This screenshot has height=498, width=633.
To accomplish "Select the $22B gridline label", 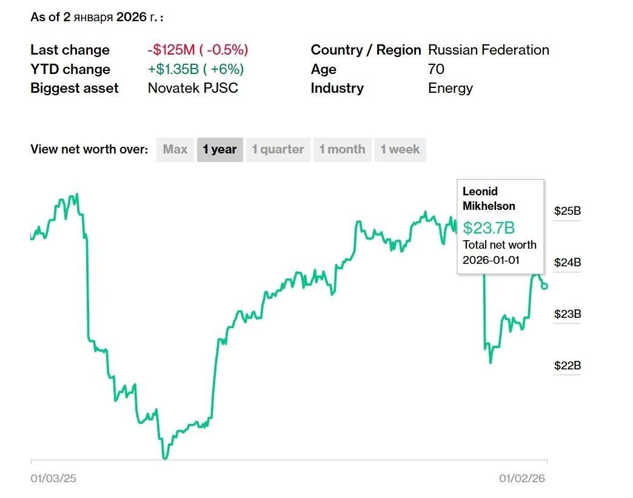I will click(x=566, y=366).
